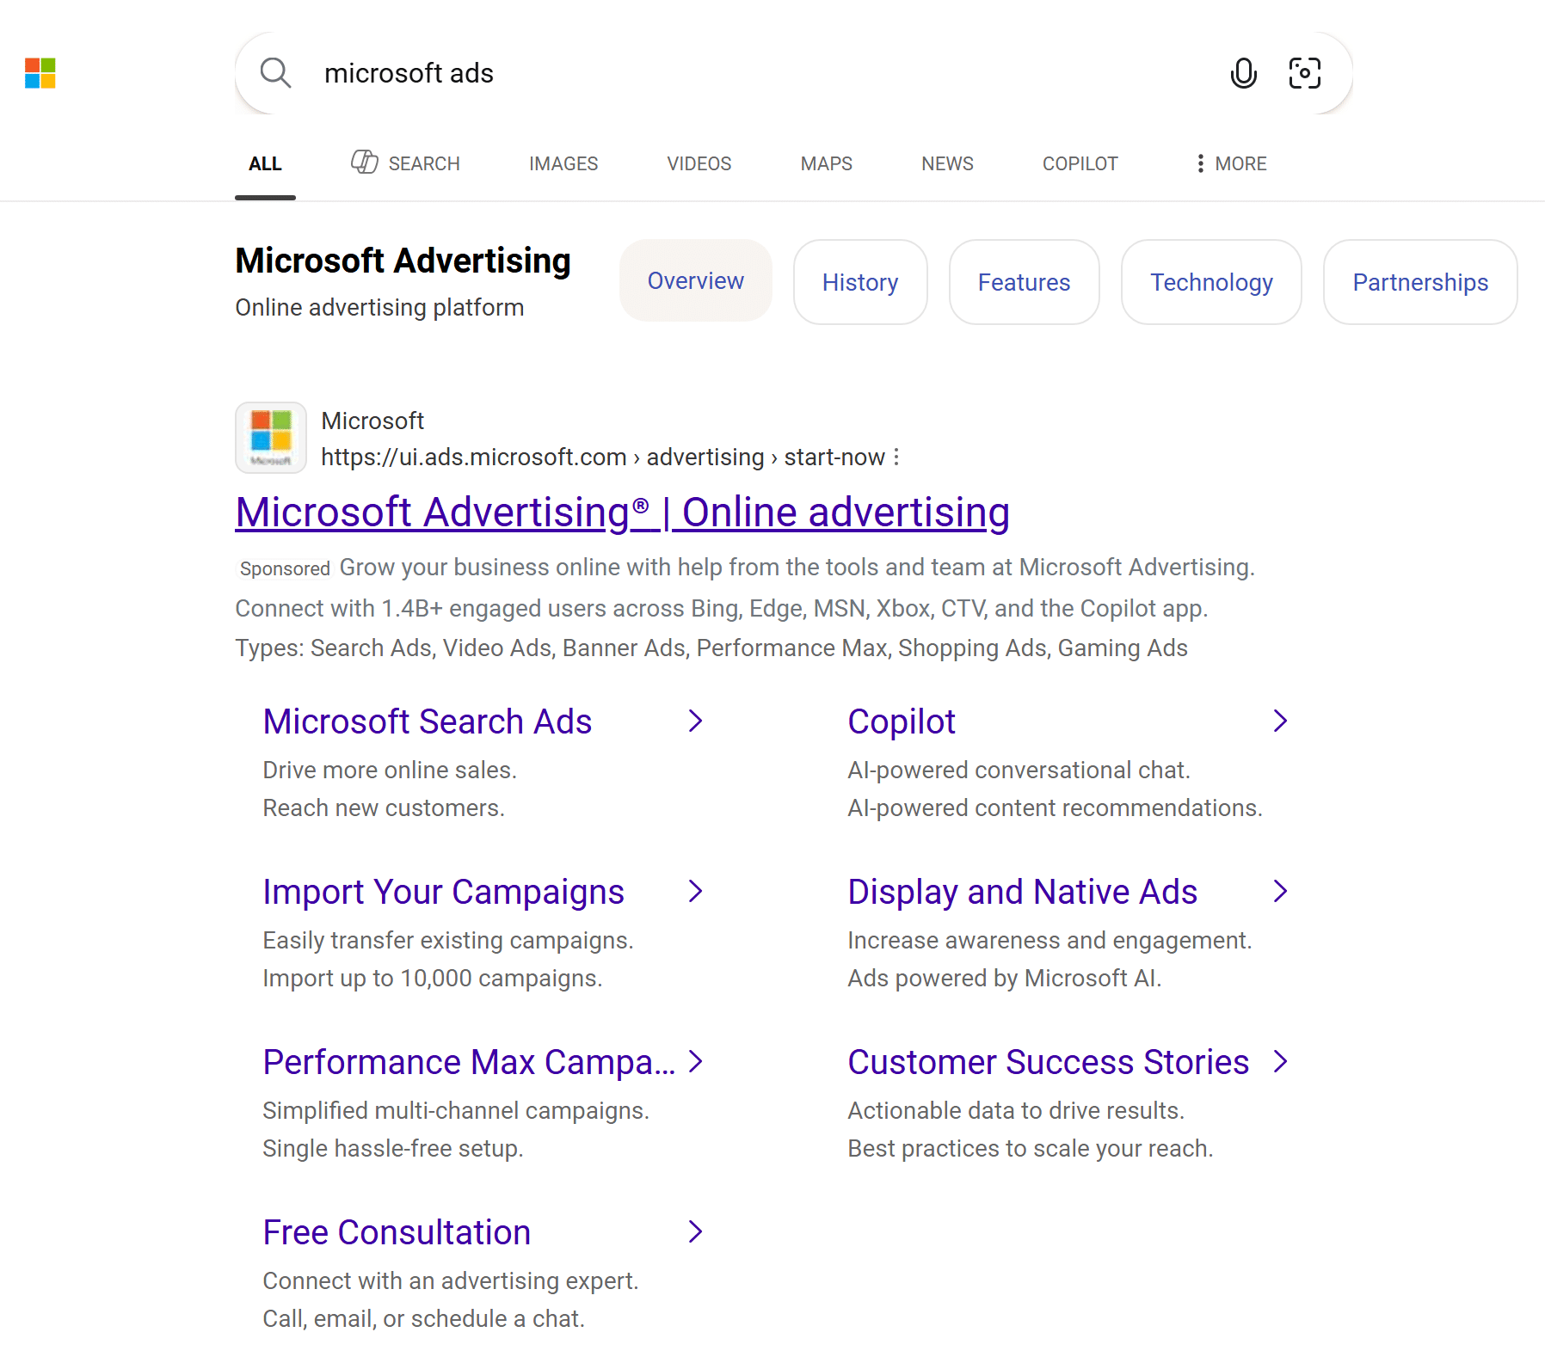Image resolution: width=1545 pixels, height=1363 pixels.
Task: Open the MORE search categories menu
Action: (1231, 163)
